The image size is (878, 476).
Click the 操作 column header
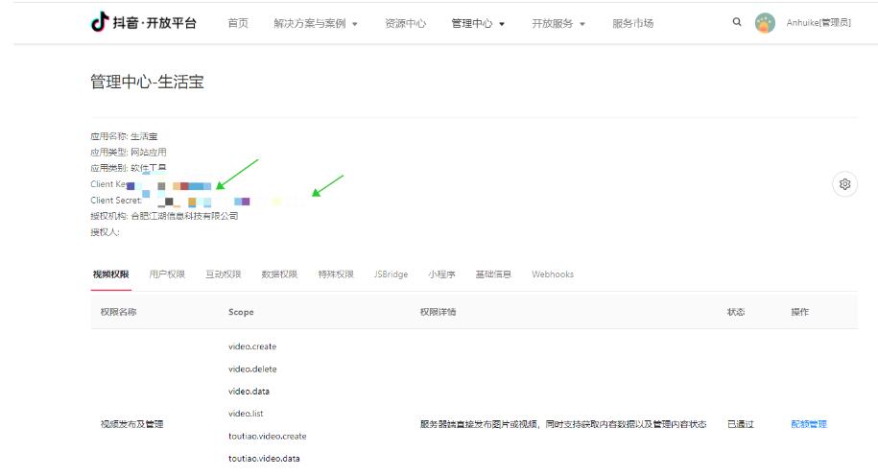coord(799,312)
